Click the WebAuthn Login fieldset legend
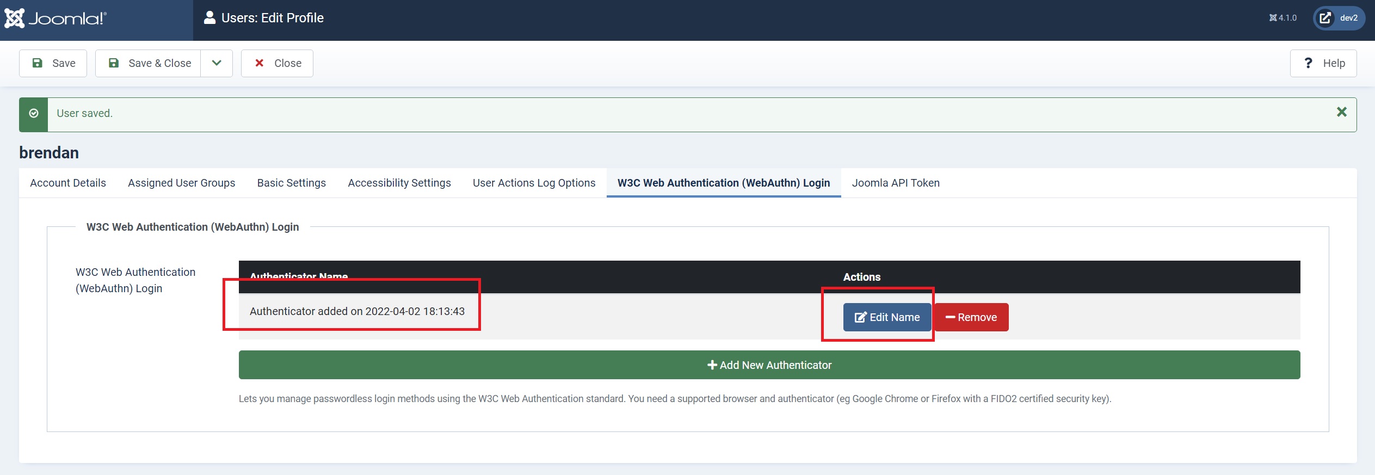The image size is (1375, 475). click(x=193, y=227)
